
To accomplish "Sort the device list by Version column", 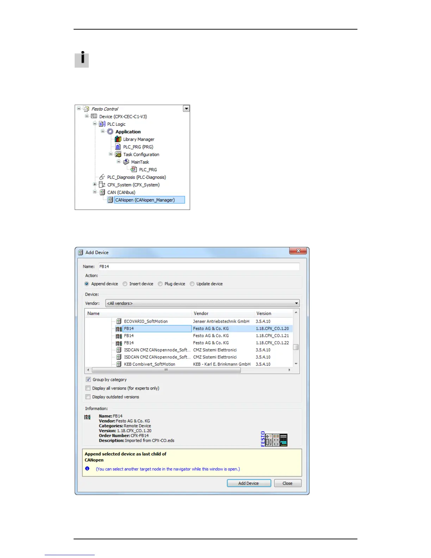I will (273, 313).
